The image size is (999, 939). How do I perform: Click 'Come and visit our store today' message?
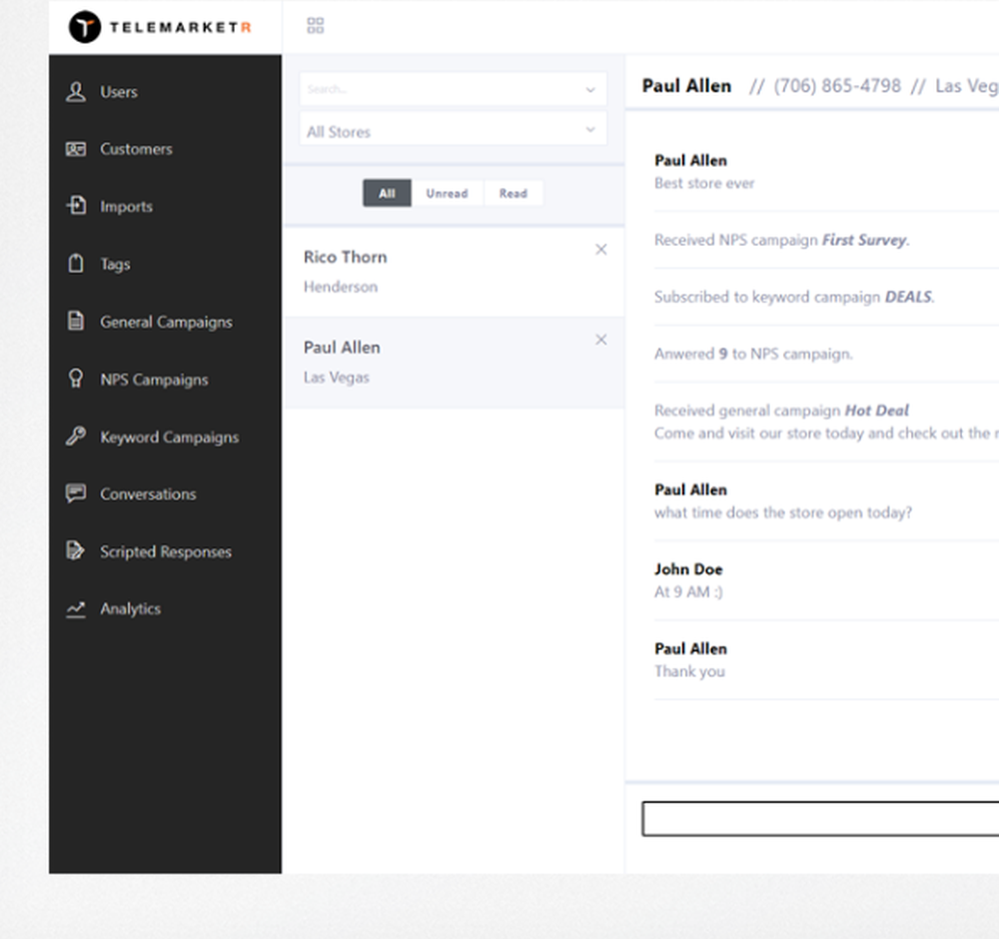[x=826, y=434]
